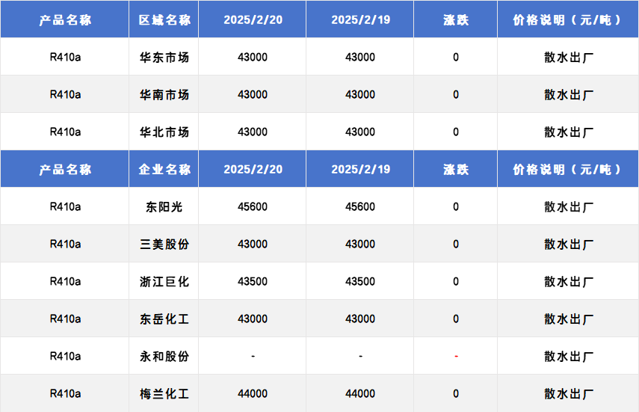Select the 梅兰化工 company cell
This screenshot has width=639, height=412.
(164, 393)
